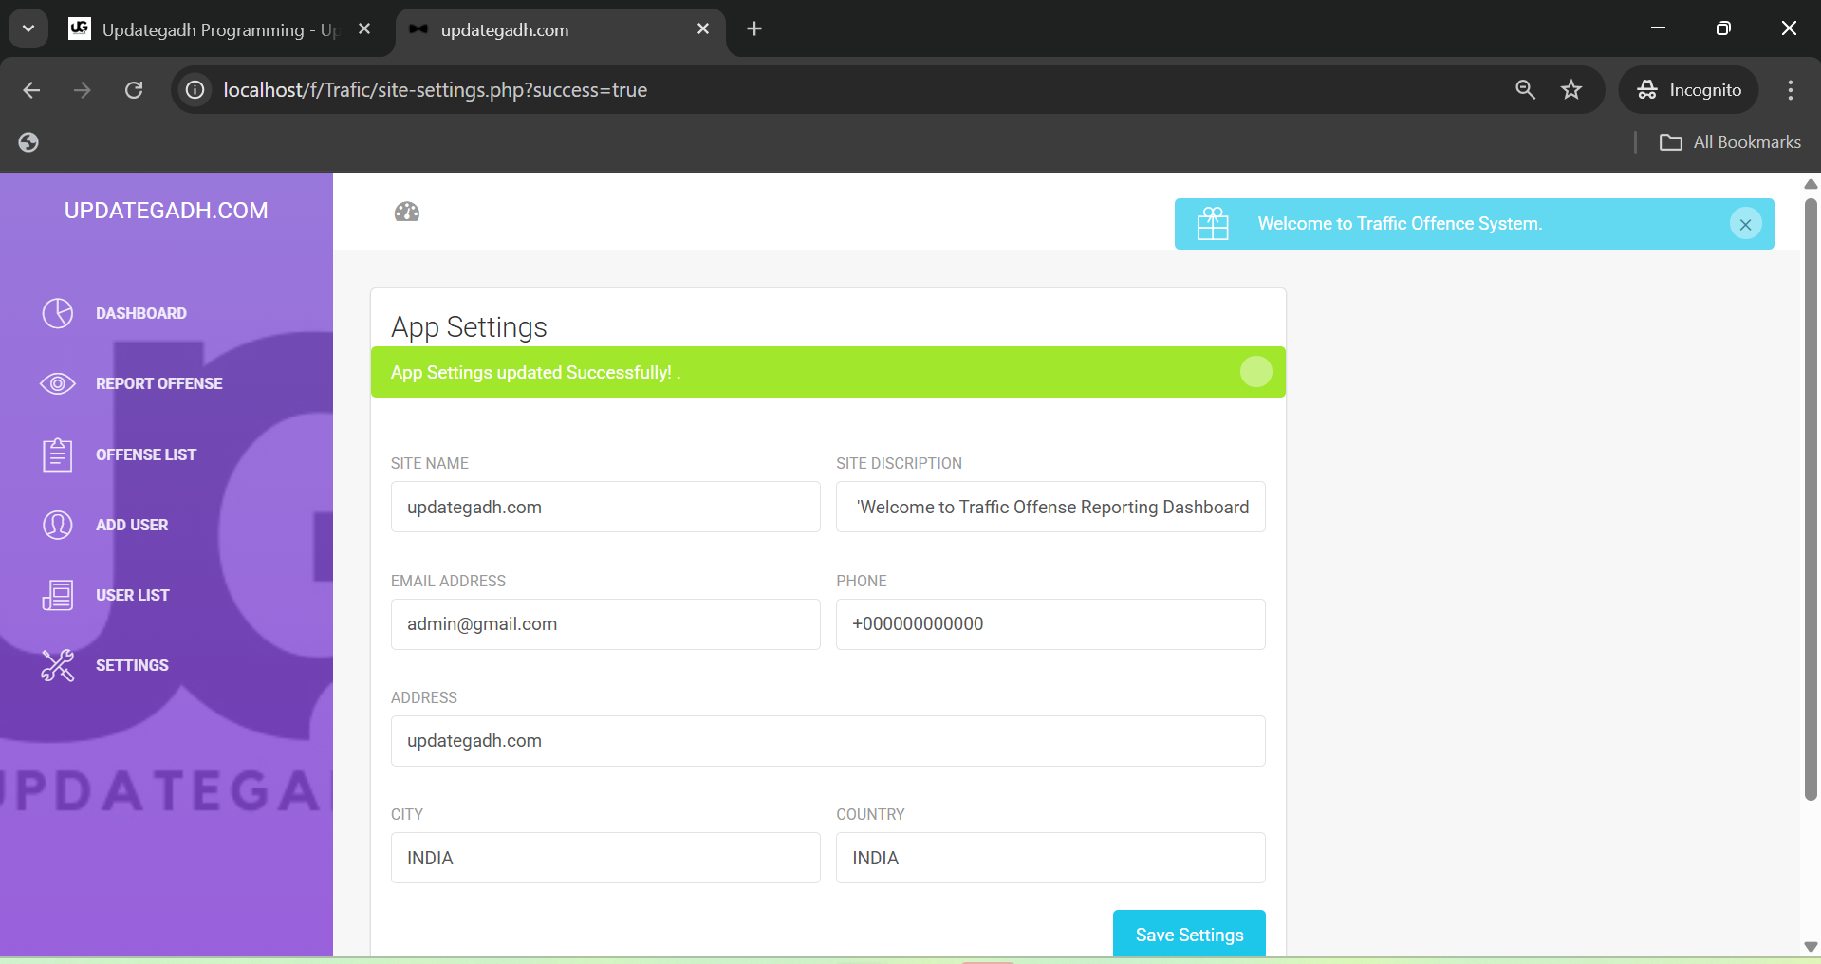Open Offense List clipboard icon
1821x964 pixels.
point(58,454)
